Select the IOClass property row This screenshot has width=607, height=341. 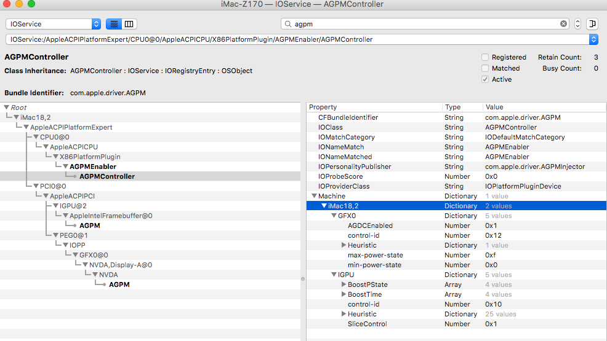[456, 127]
